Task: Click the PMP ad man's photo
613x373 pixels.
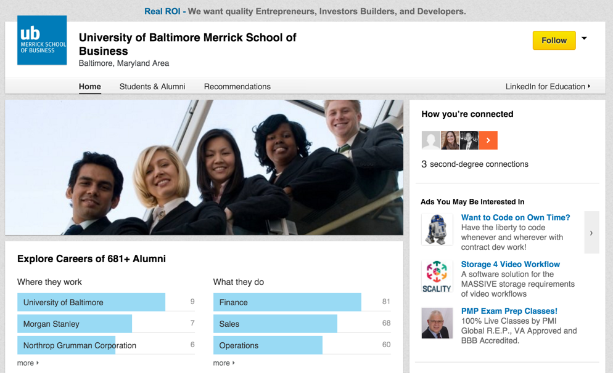Action: 437,323
